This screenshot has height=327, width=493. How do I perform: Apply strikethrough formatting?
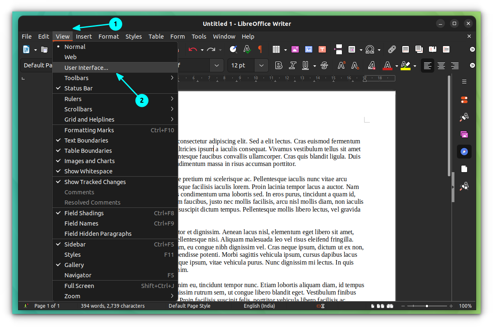pyautogui.click(x=324, y=65)
